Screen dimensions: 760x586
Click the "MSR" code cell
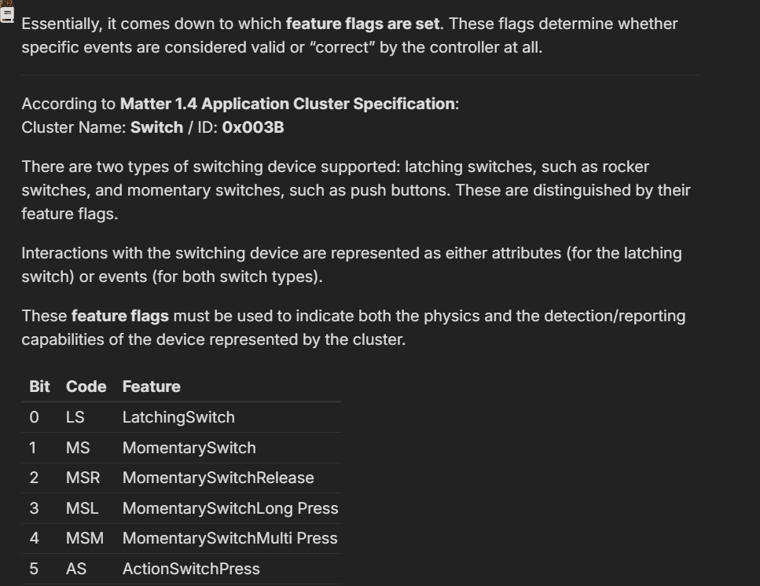[x=83, y=478]
